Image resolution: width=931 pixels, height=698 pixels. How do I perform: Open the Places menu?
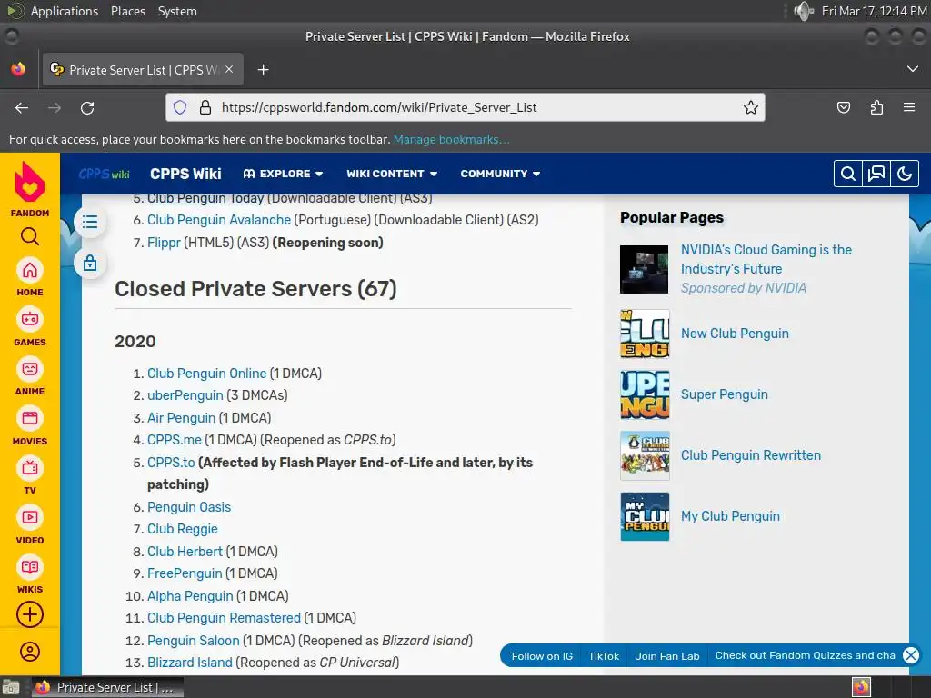[x=128, y=11]
